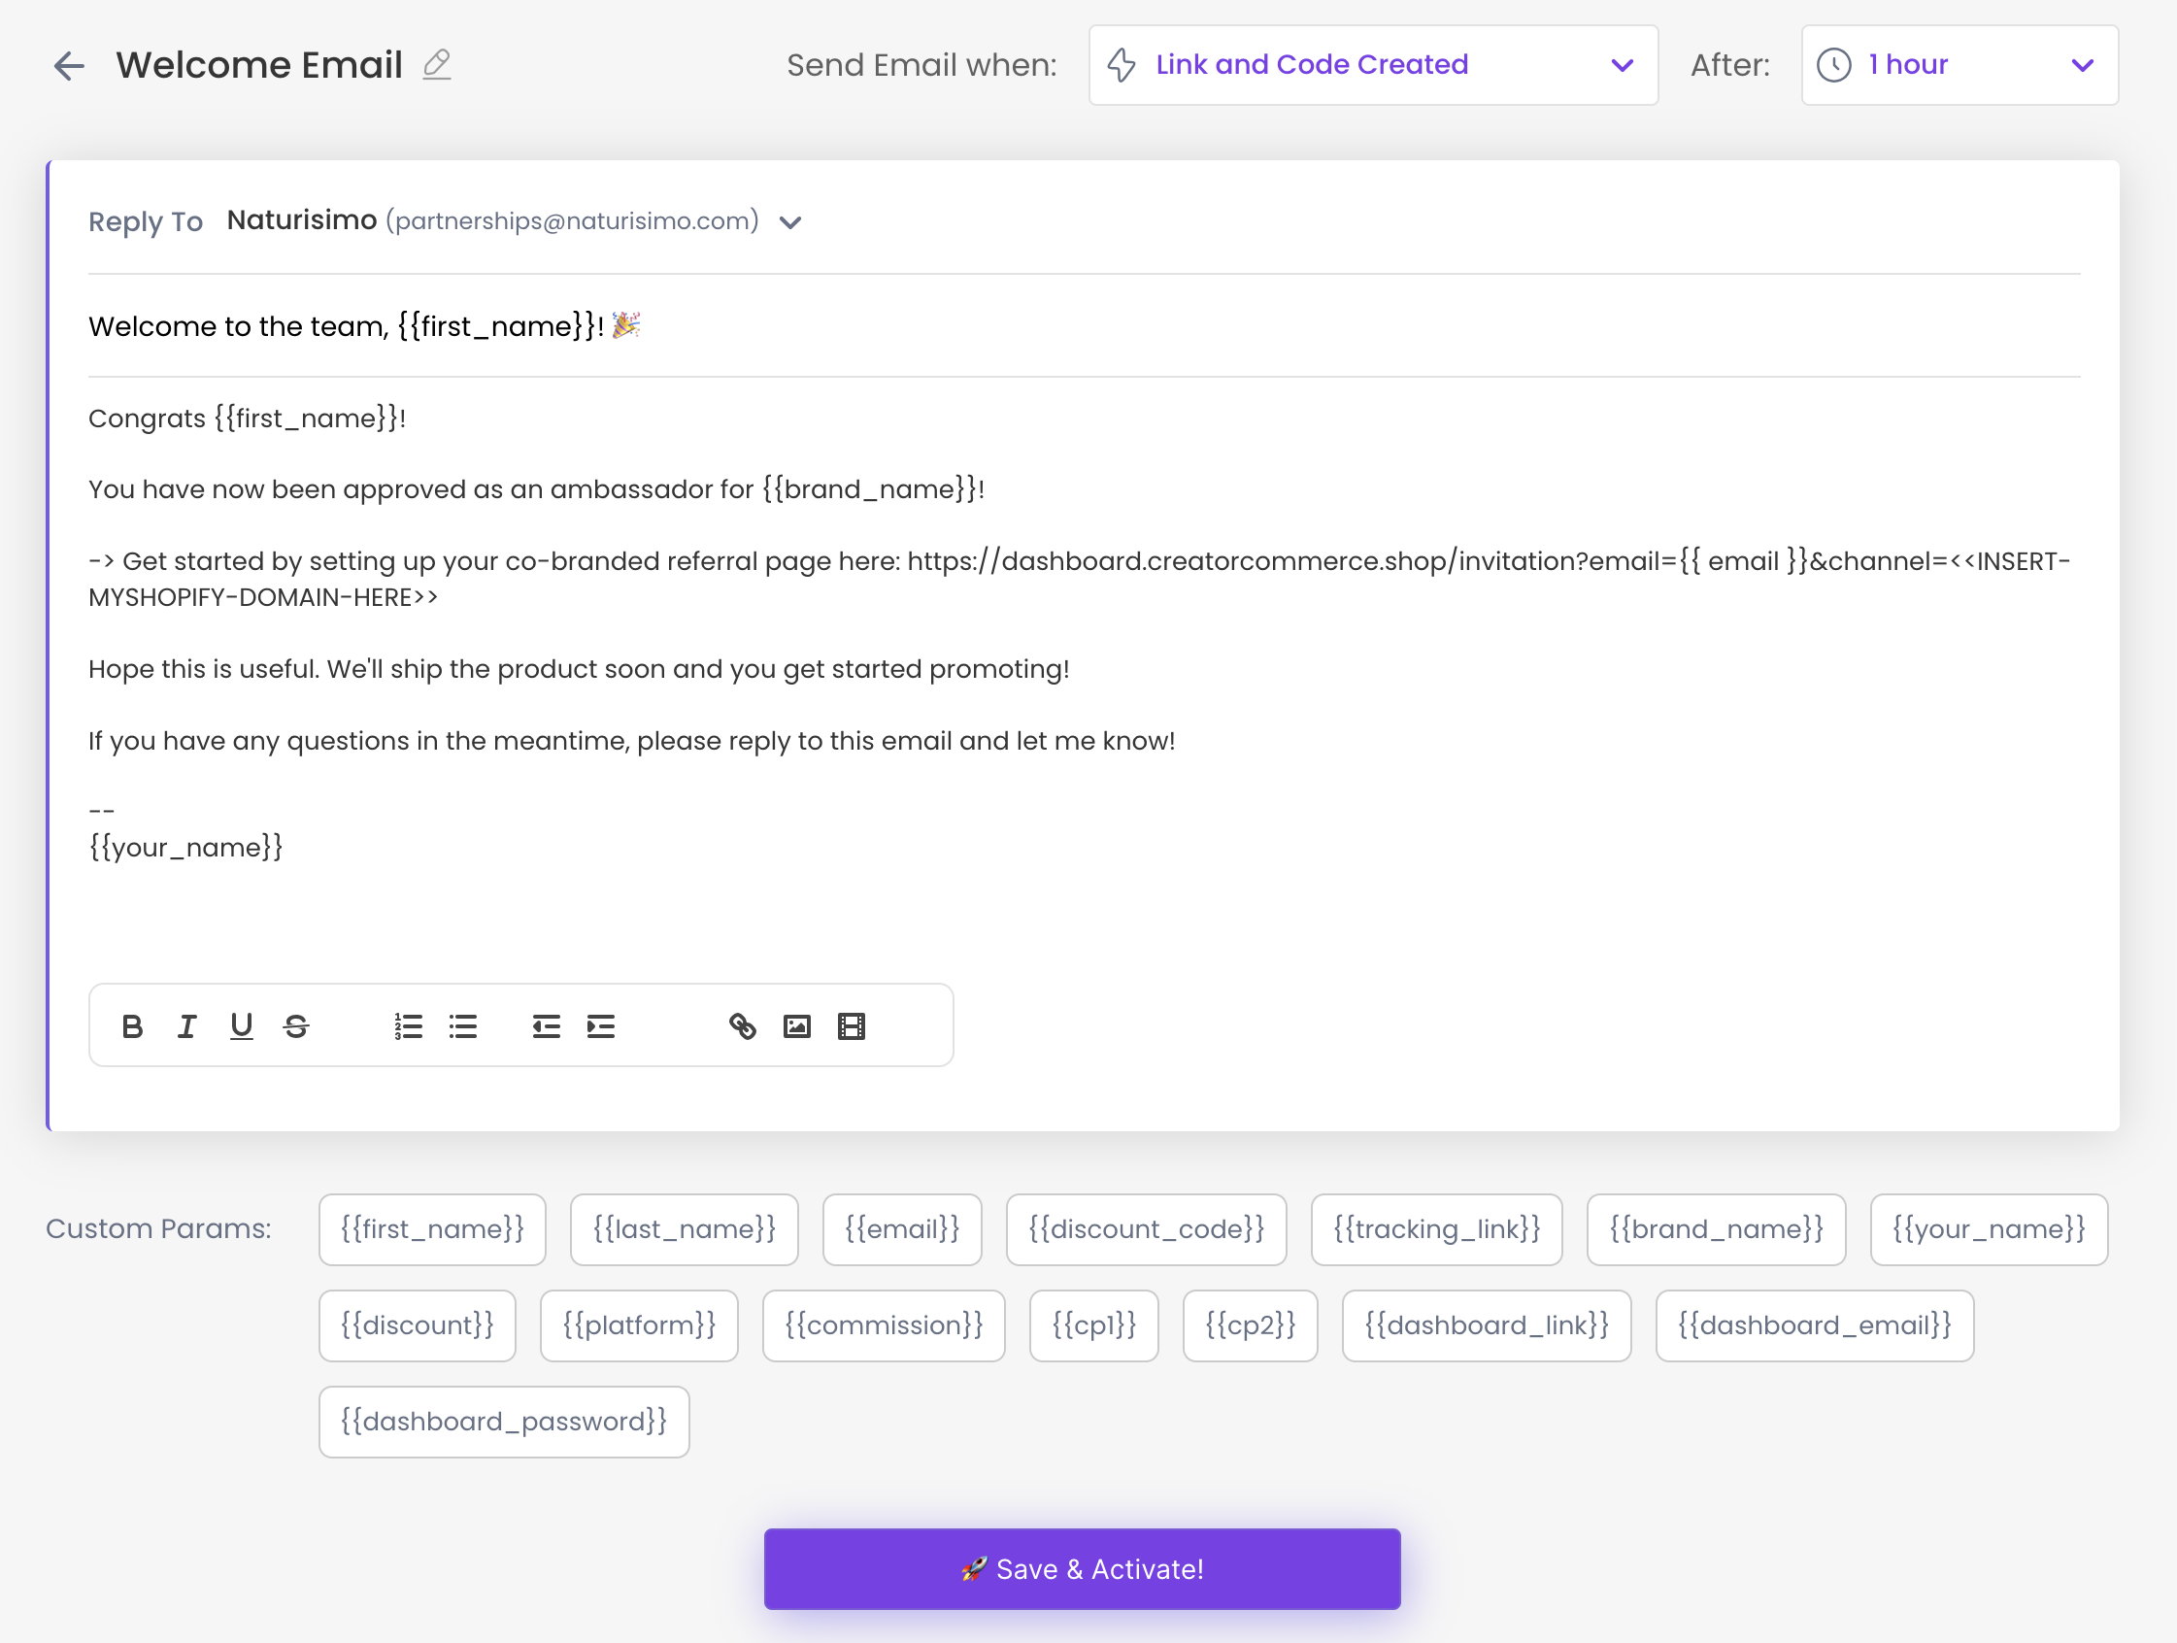Insert the {{first_name}} custom param
Screen dimensions: 2177x1643
(x=432, y=1229)
